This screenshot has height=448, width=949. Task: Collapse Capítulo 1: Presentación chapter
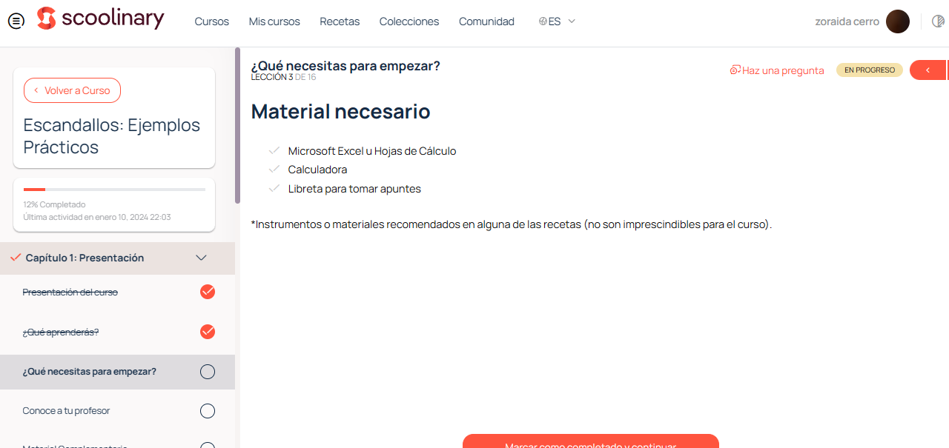click(201, 258)
